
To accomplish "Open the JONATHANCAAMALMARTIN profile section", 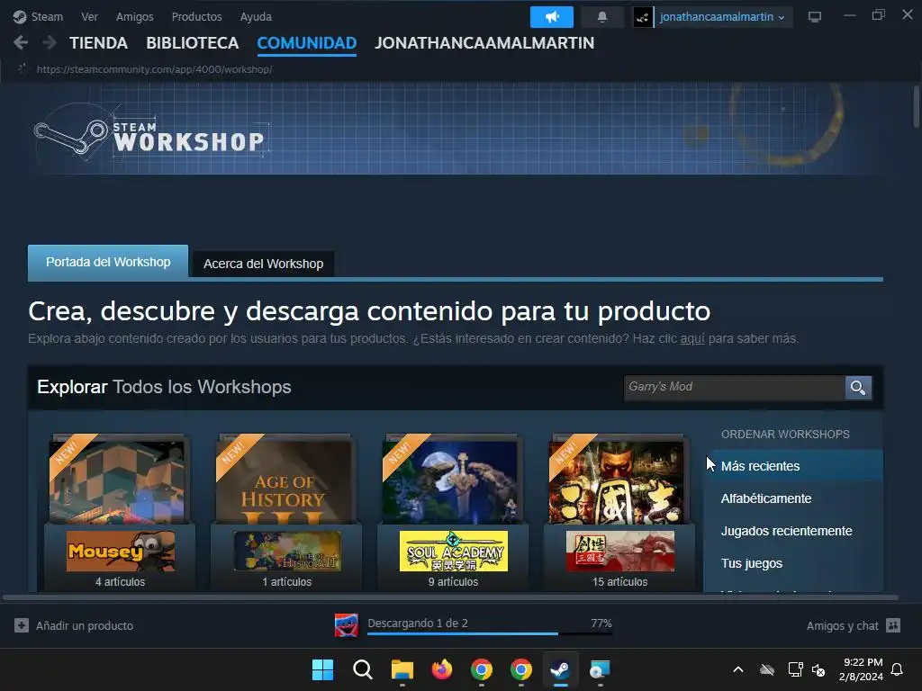I will coord(484,43).
